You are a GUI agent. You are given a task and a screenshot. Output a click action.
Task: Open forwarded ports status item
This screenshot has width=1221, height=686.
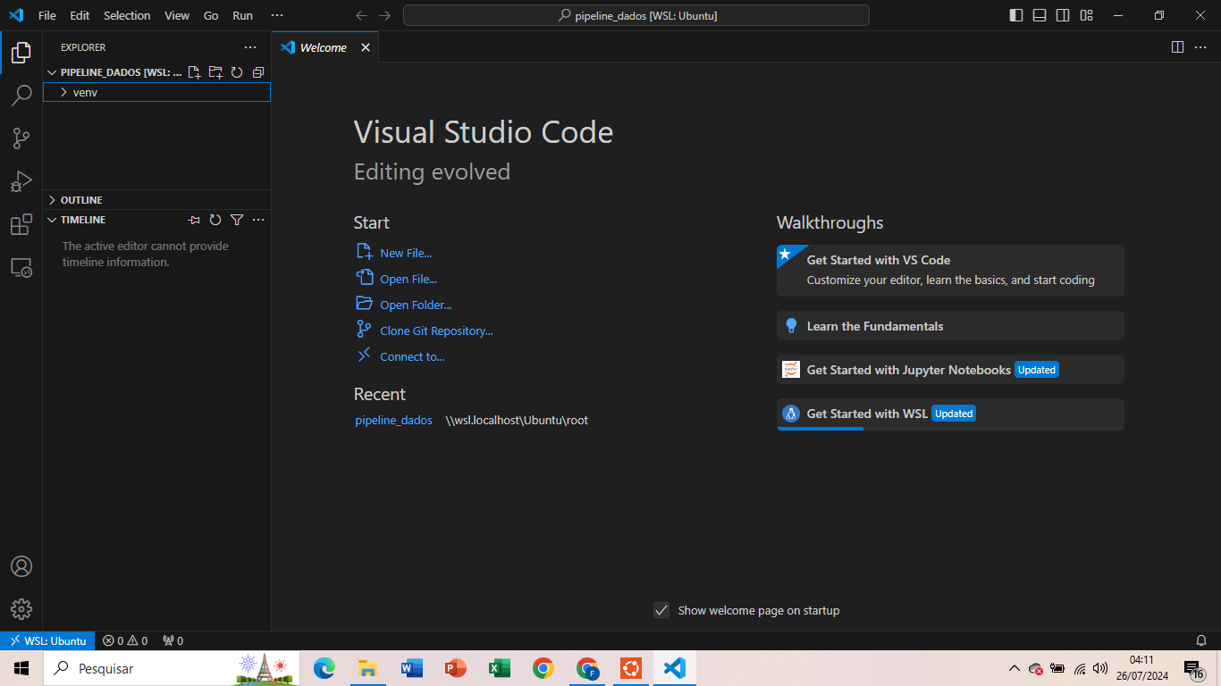pyautogui.click(x=173, y=640)
